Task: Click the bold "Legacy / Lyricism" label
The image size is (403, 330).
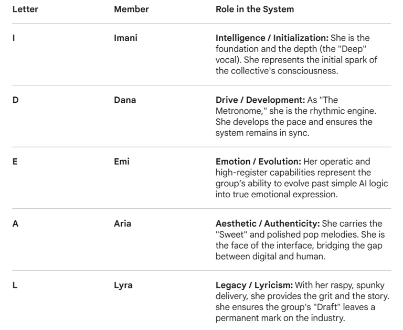Action: [251, 285]
